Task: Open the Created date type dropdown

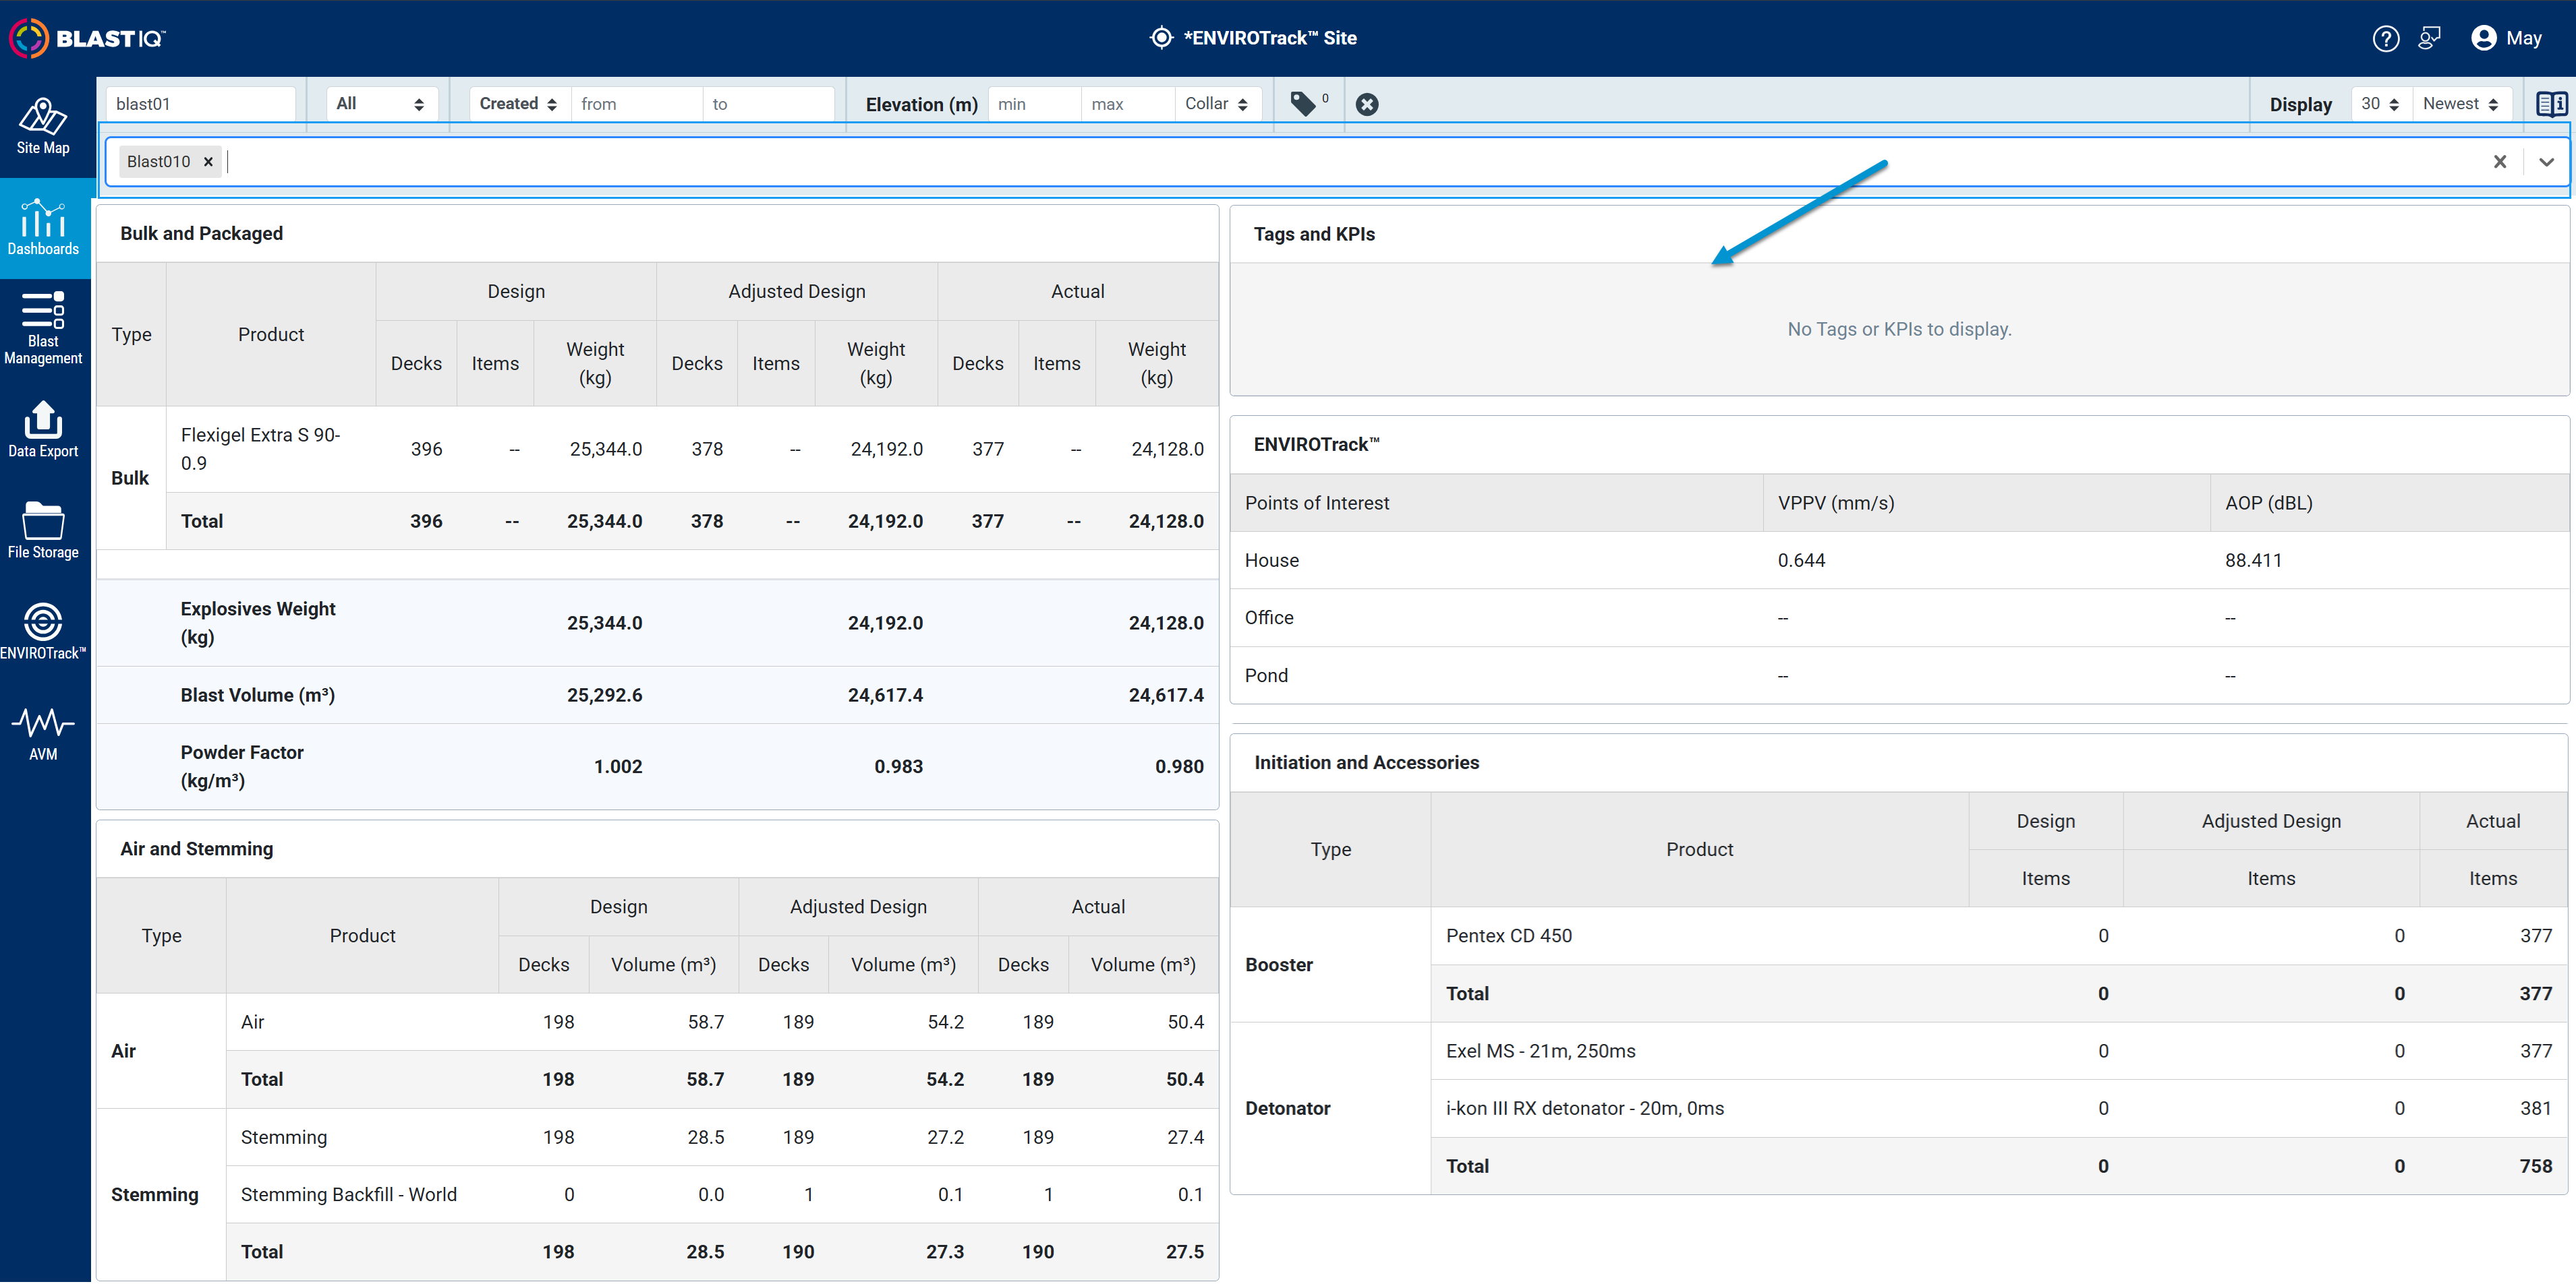Action: 519,104
